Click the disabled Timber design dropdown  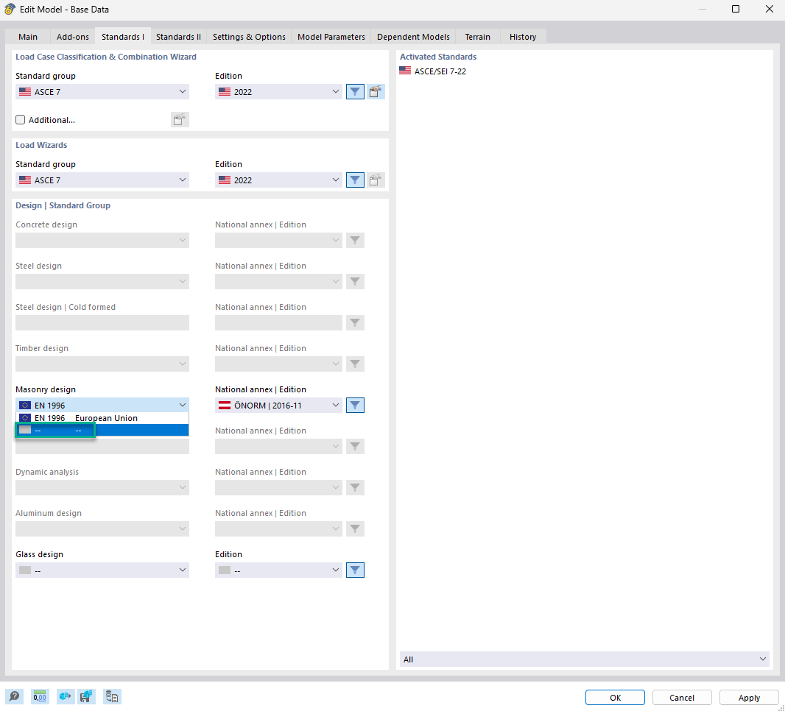click(102, 364)
